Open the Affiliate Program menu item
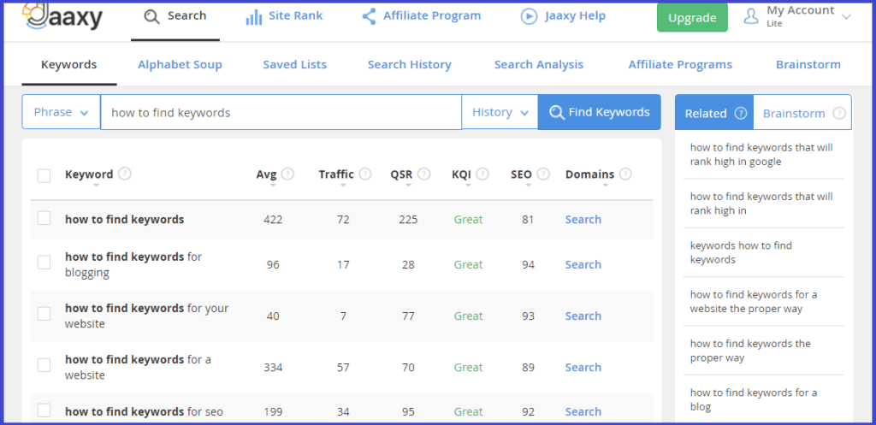876x425 pixels. [x=421, y=16]
